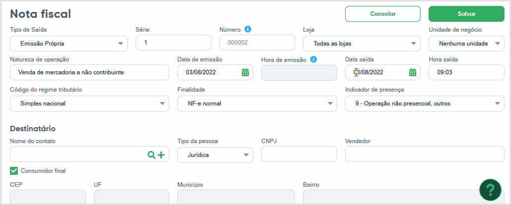Search contacts with the magnifier icon
The height and width of the screenshot is (205, 511).
pos(151,155)
